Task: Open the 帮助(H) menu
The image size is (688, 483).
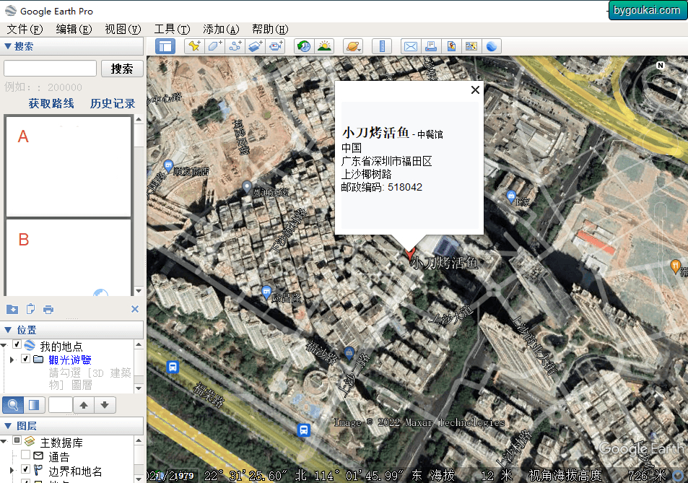Action: (x=270, y=30)
